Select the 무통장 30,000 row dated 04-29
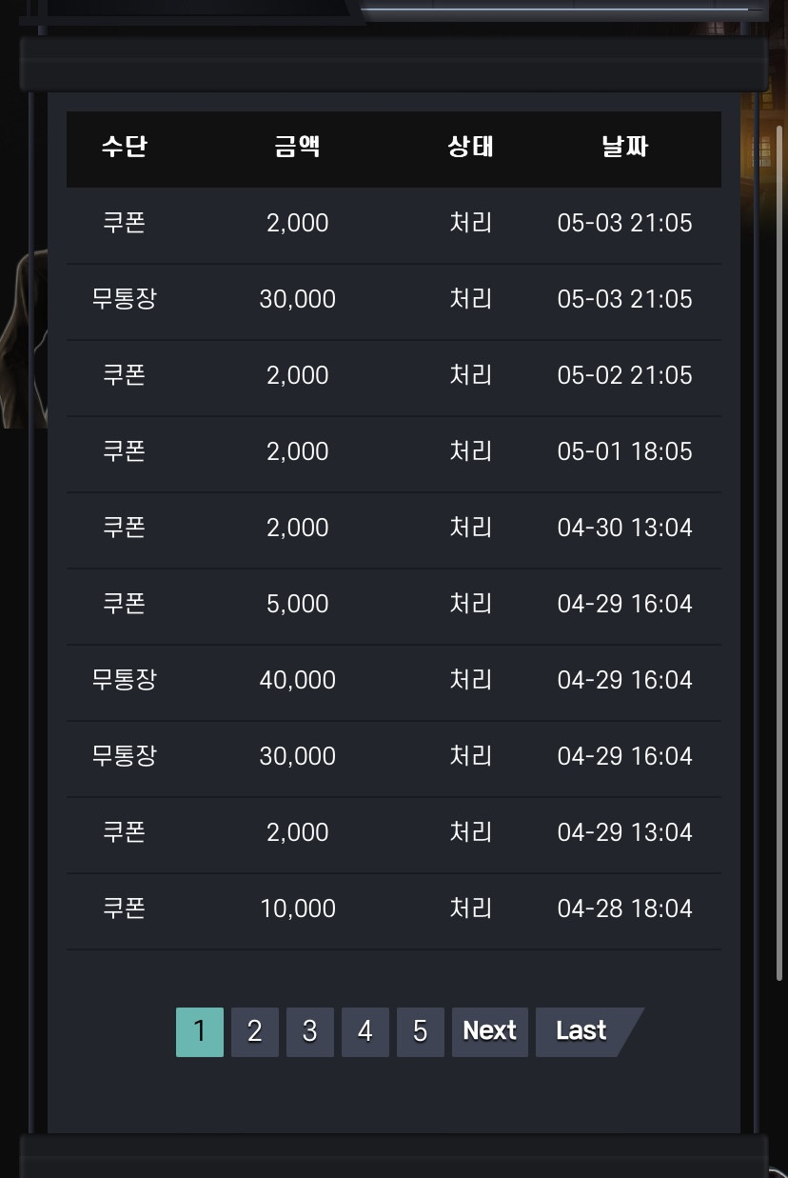This screenshot has height=1178, width=788. [394, 758]
